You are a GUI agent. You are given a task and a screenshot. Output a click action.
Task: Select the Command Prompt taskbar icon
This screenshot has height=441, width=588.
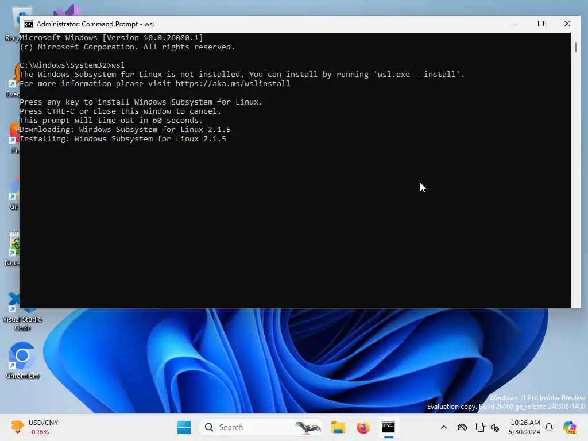[x=388, y=427]
